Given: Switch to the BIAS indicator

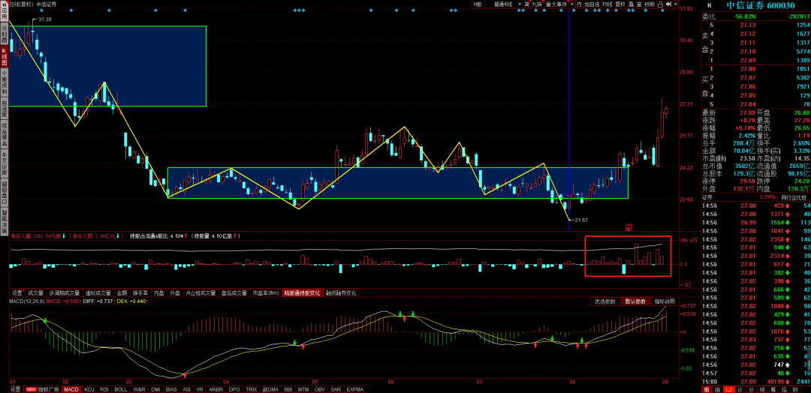Looking at the screenshot, I should click(172, 389).
